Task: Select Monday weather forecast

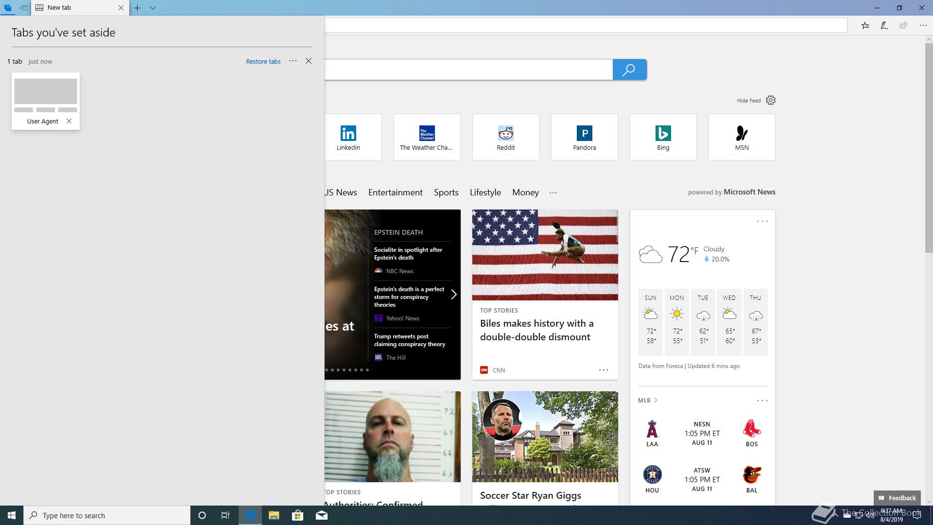Action: [x=676, y=322]
